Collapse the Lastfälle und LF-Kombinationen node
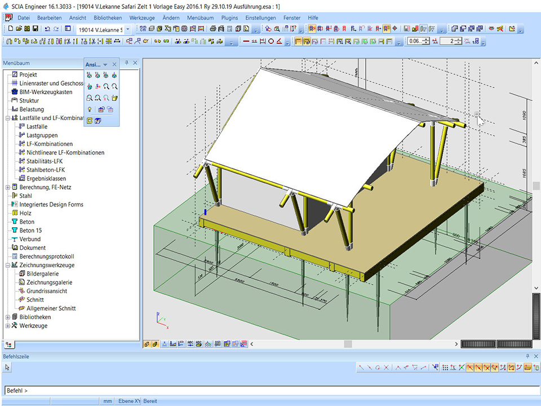Image resolution: width=541 pixels, height=406 pixels. [x=7, y=118]
